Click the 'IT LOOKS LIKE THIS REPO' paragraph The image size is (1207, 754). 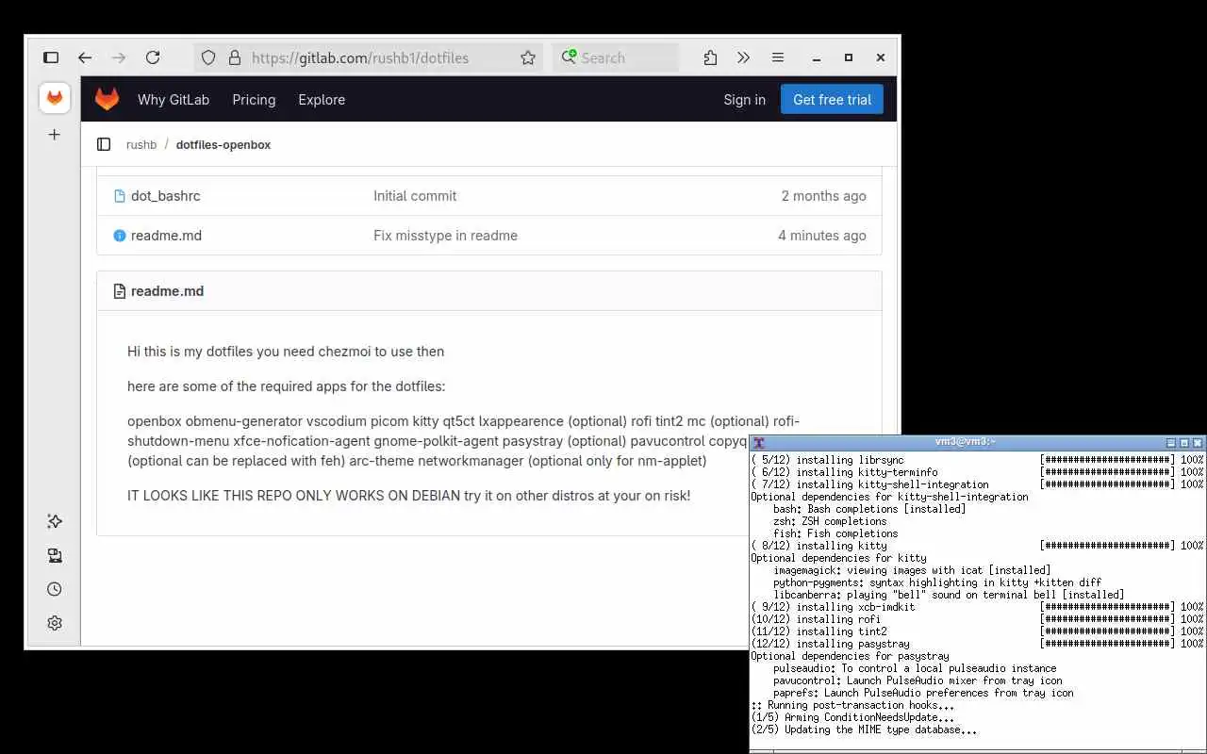(x=408, y=495)
